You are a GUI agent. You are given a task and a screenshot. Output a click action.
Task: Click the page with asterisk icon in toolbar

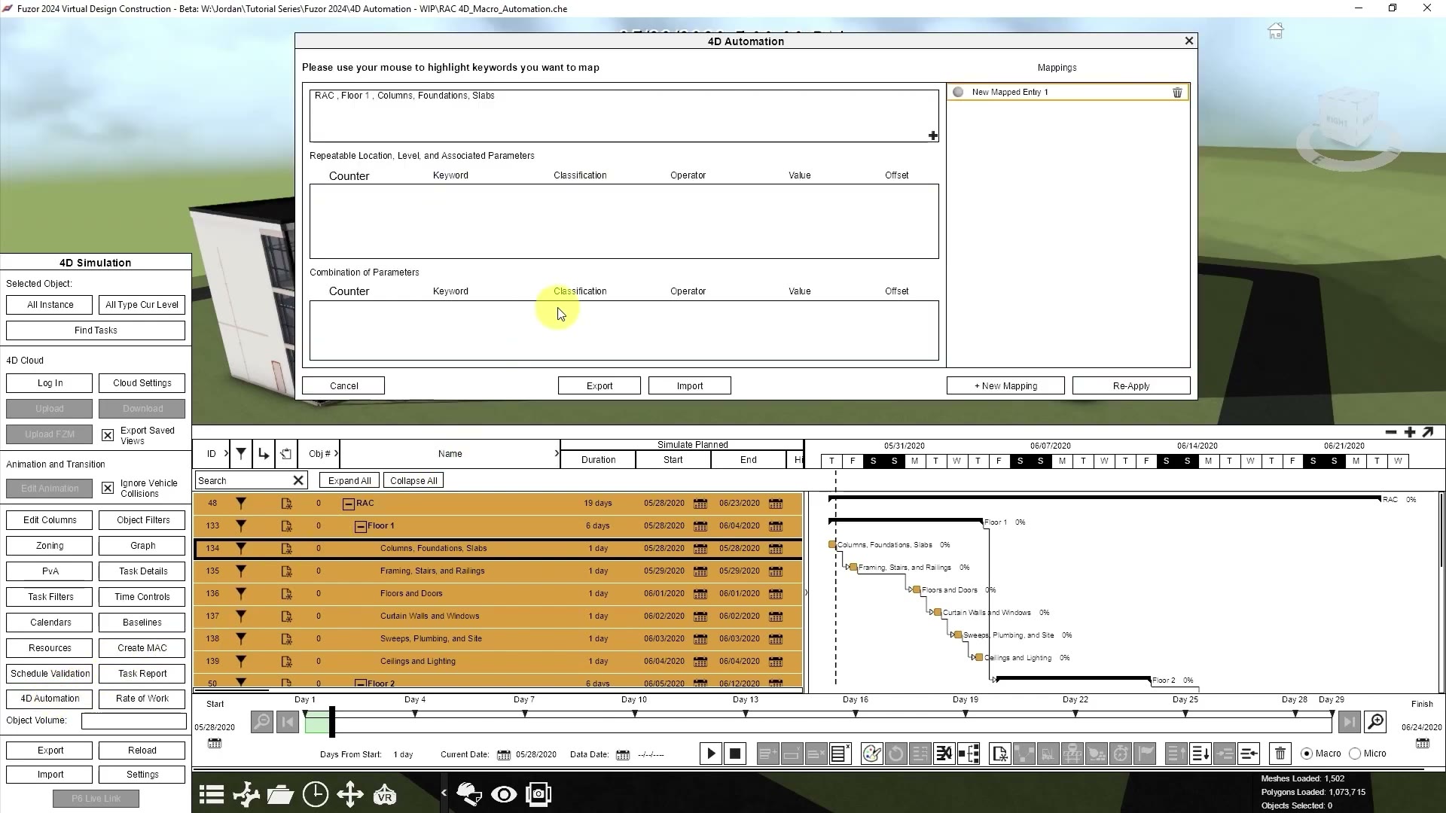tap(999, 754)
